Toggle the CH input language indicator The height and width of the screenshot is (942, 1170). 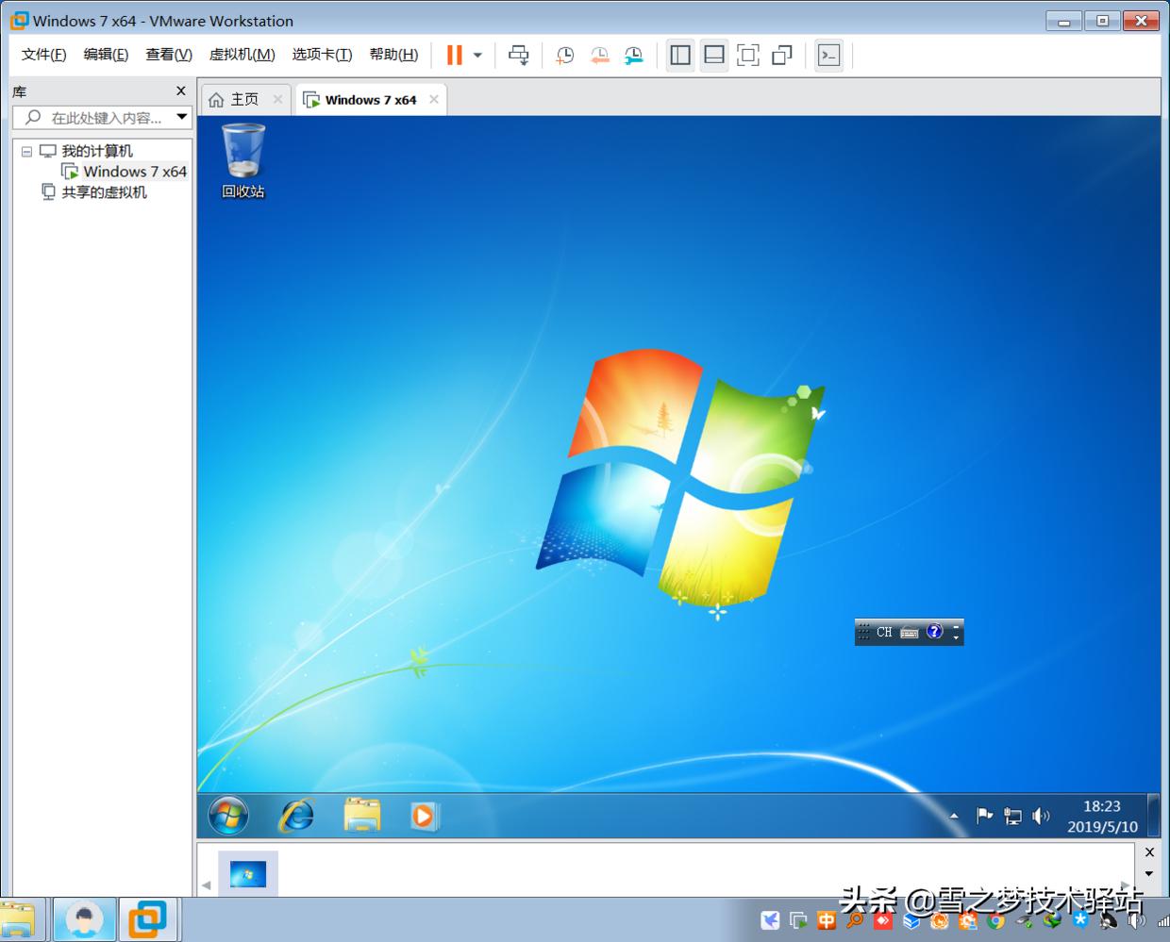pyautogui.click(x=883, y=632)
